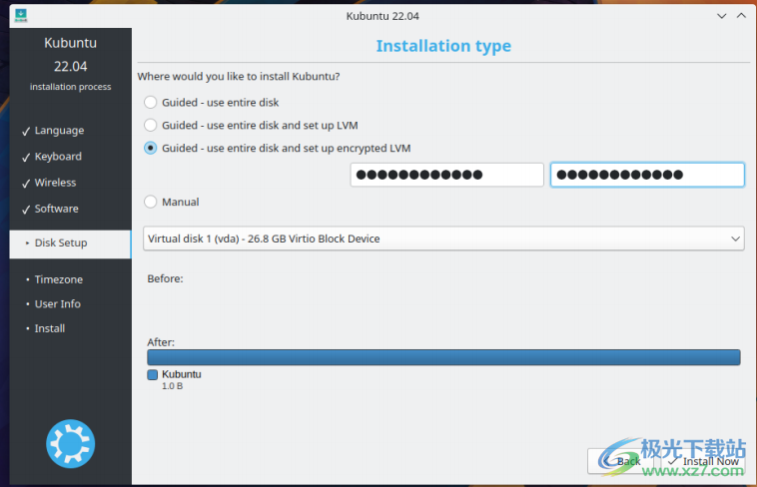Click the title bar up chevron (maximize)
757x487 pixels.
[x=741, y=16]
